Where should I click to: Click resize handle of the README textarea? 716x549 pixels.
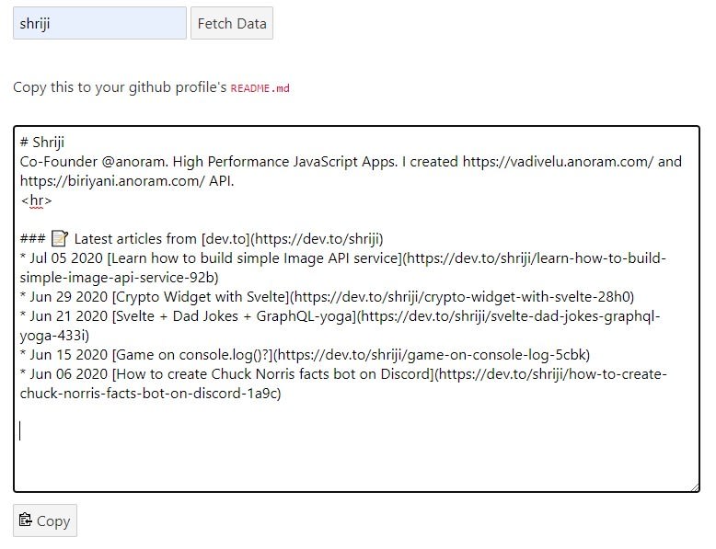point(695,487)
